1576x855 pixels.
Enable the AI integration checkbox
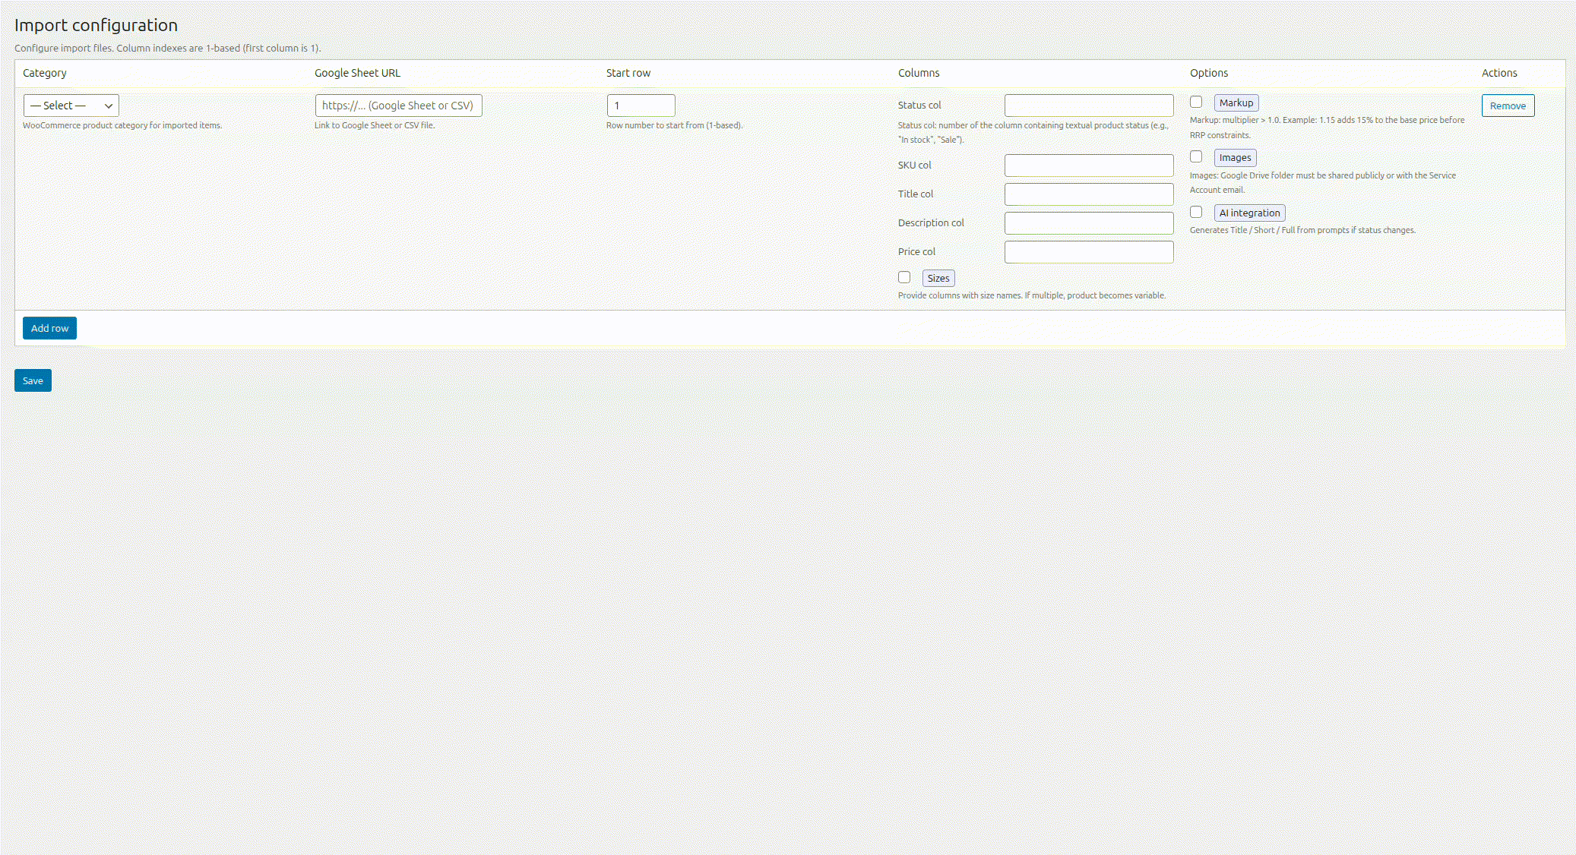[1196, 211]
